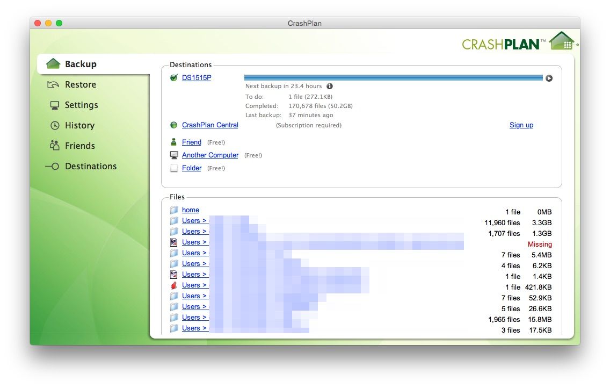Click the person icon beside the Friend link

(x=174, y=142)
